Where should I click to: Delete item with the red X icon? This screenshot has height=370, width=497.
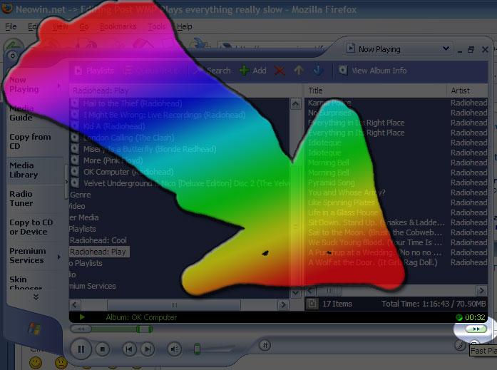coord(280,71)
